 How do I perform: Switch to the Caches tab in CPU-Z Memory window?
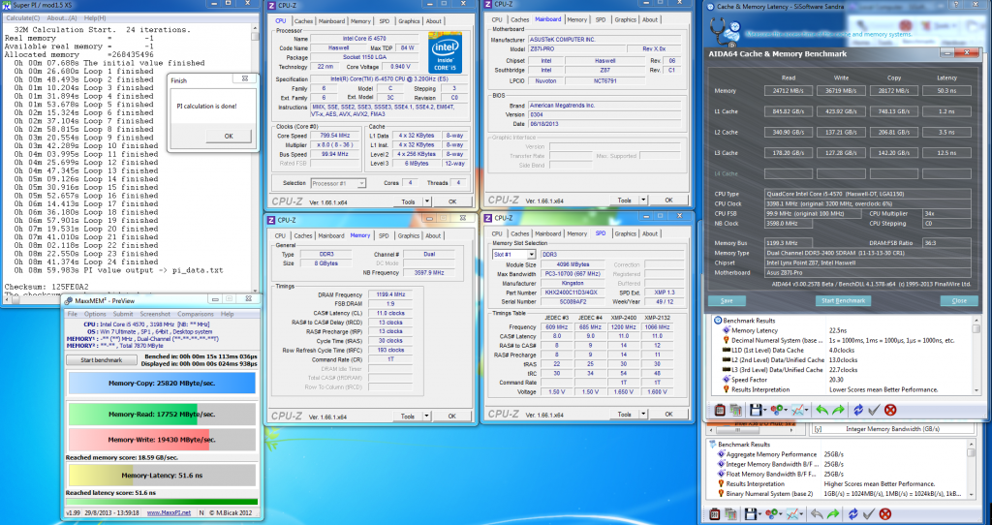303,235
